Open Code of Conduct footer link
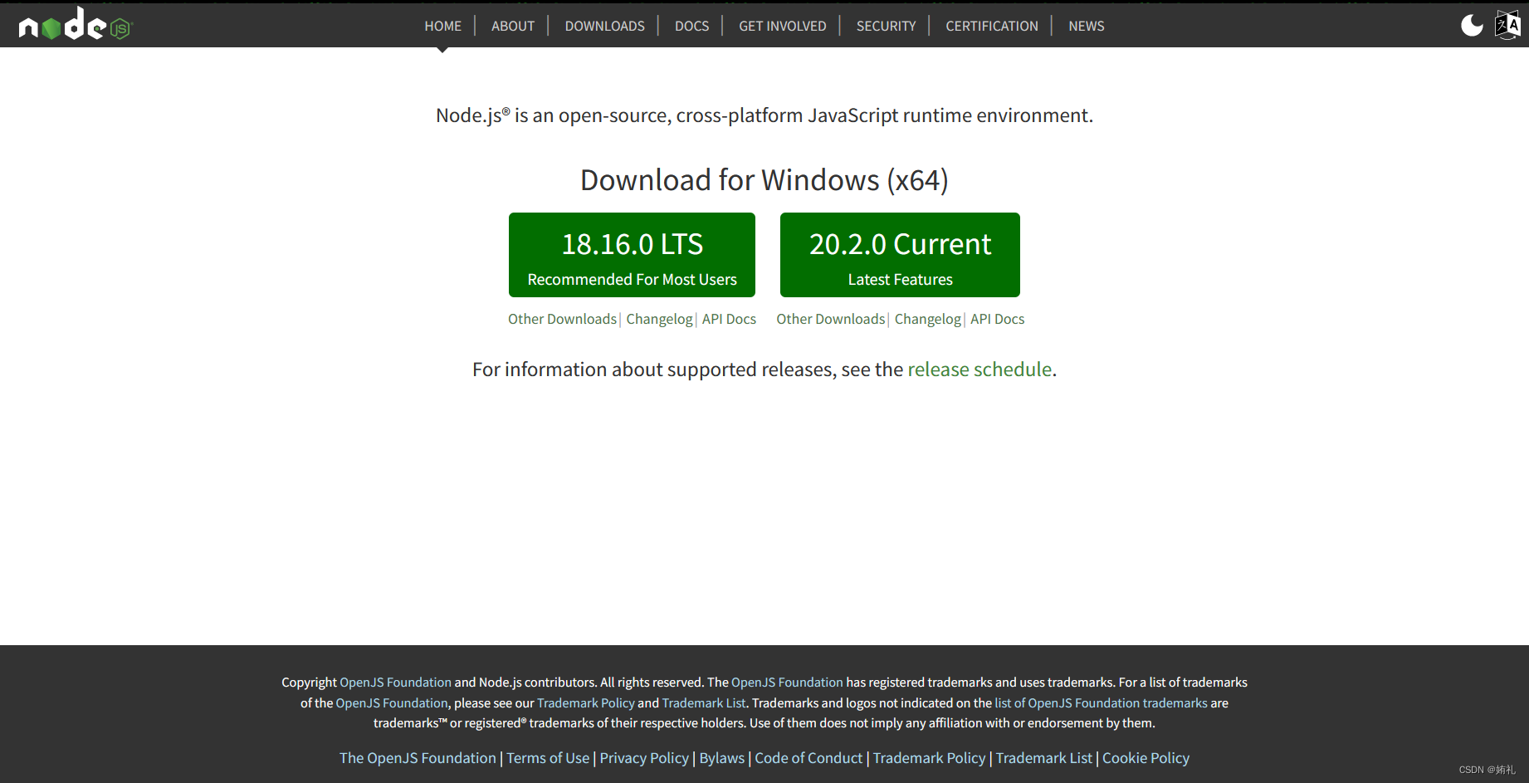This screenshot has width=1529, height=783. pos(808,758)
